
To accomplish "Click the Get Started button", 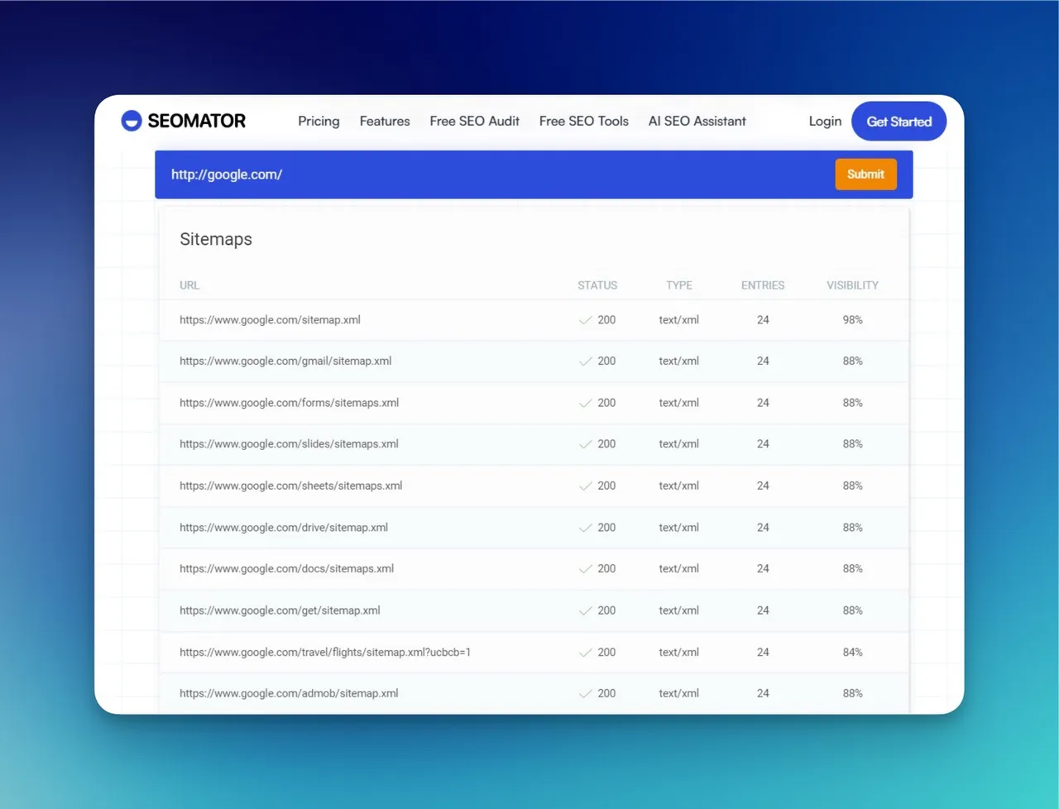I will tap(898, 121).
